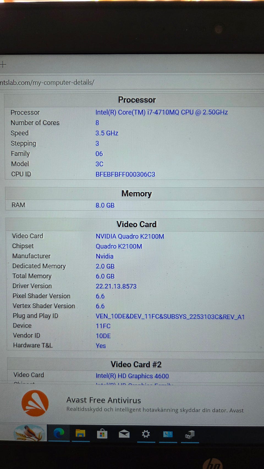Select the Number of Cores value 8

coord(97,123)
